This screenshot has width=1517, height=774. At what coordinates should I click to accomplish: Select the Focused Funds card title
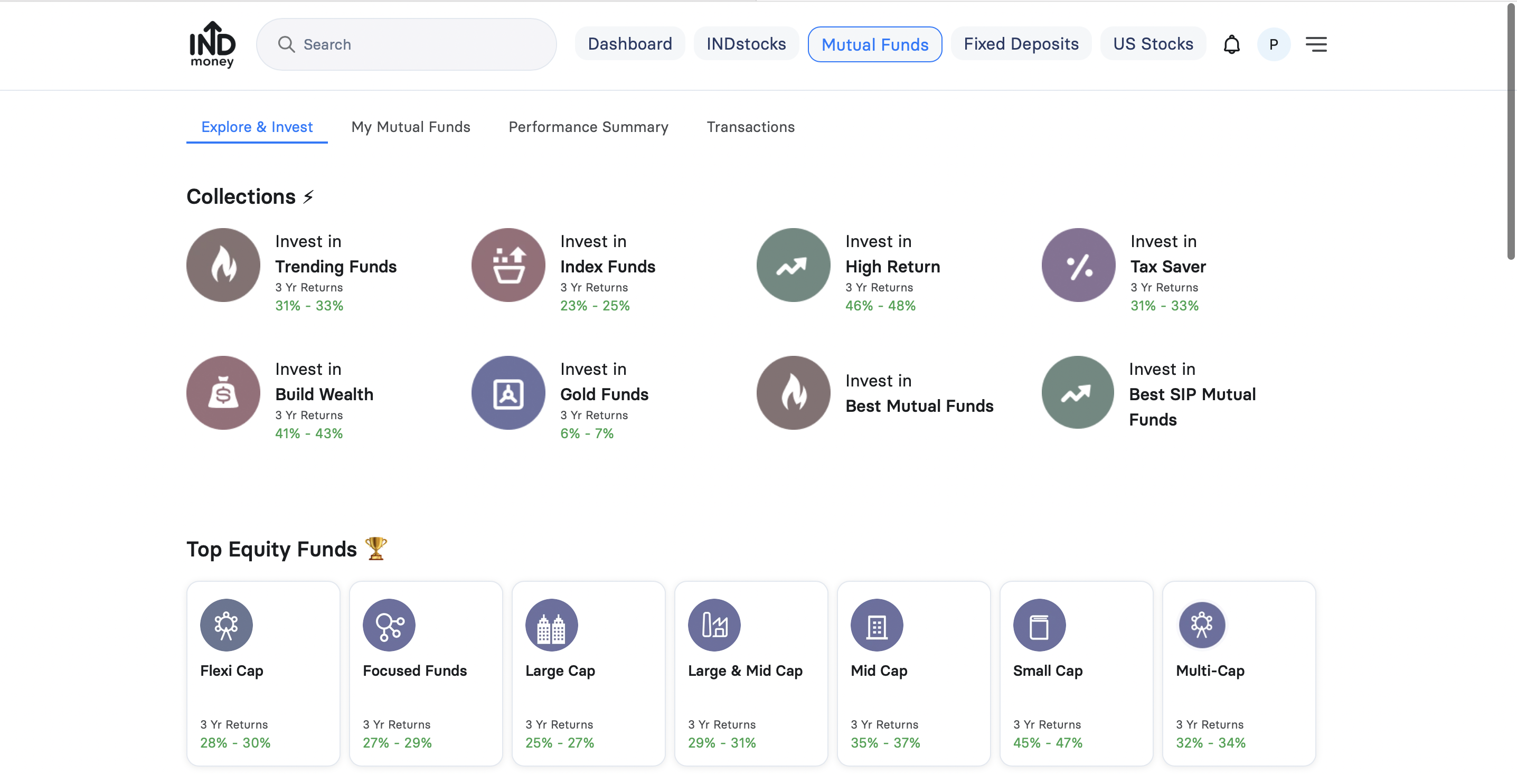(x=414, y=671)
